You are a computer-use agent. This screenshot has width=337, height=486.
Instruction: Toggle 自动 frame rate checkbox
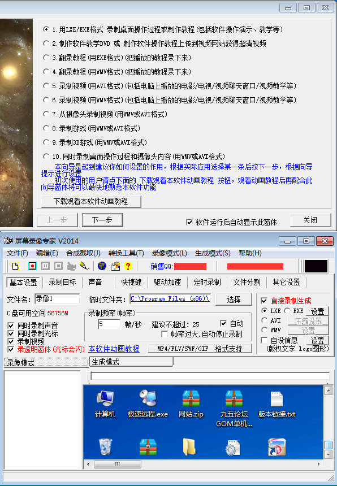(223, 323)
